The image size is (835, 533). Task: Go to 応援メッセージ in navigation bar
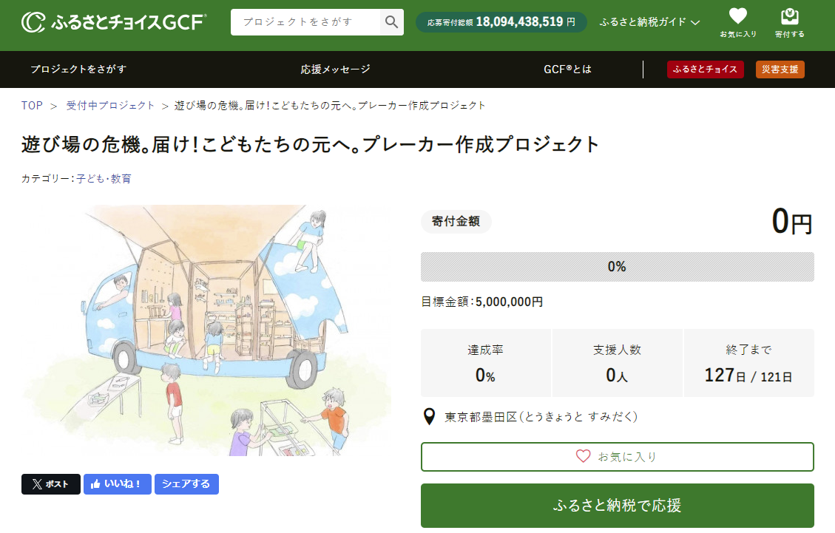pos(335,69)
